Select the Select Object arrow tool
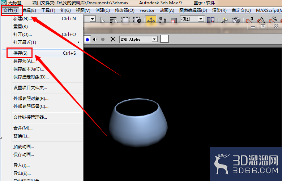This screenshot has width=282, height=181. 102,20
